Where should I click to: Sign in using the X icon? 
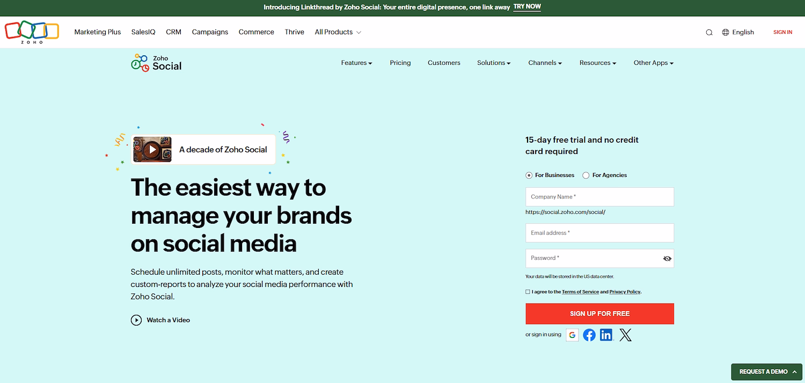pyautogui.click(x=625, y=335)
